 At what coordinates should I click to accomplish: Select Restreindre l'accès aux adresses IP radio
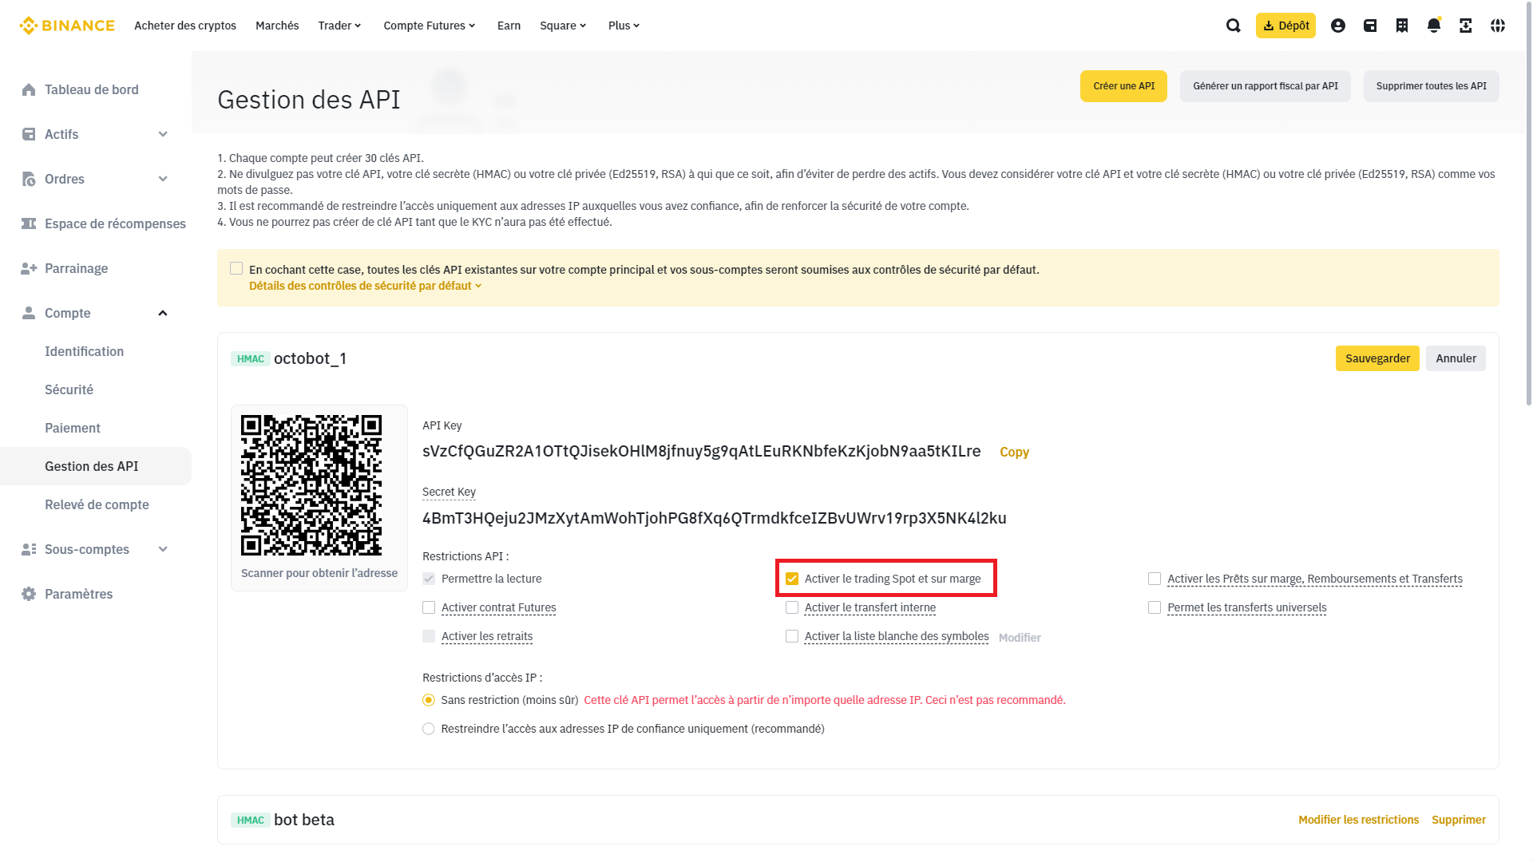click(x=429, y=729)
